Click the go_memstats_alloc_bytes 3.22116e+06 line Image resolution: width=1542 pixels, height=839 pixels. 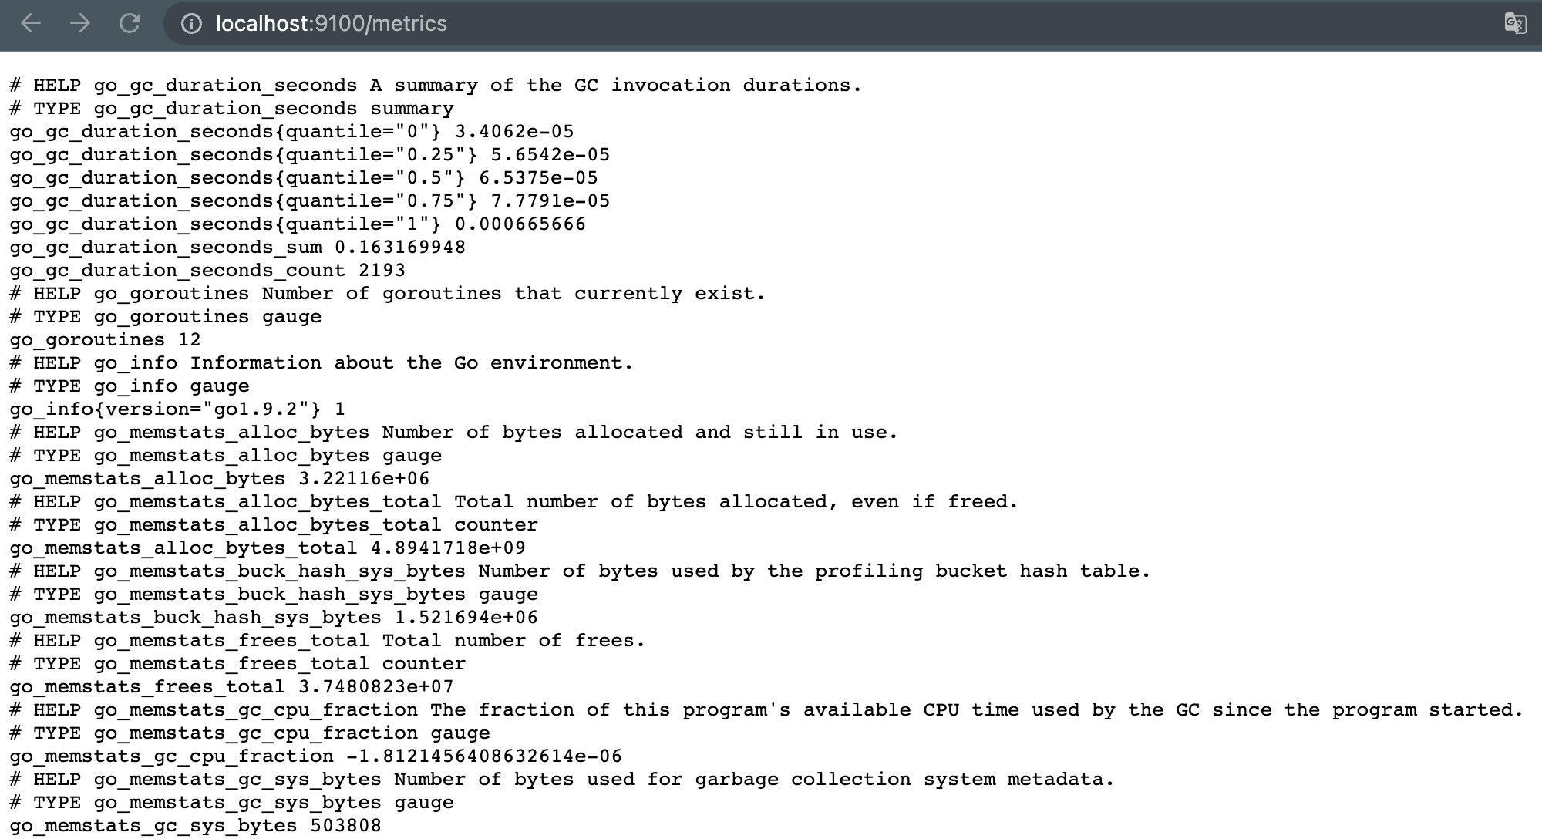click(x=220, y=479)
